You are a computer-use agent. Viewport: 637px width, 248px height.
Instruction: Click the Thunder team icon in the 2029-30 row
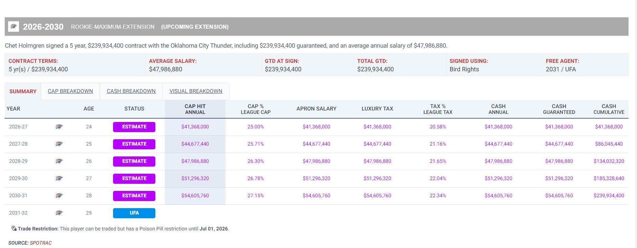(59, 178)
